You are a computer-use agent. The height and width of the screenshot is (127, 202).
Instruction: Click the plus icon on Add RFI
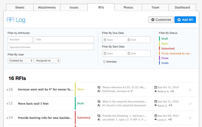click(x=179, y=20)
